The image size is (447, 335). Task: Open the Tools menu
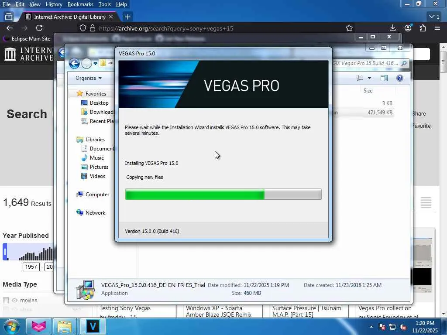(105, 4)
